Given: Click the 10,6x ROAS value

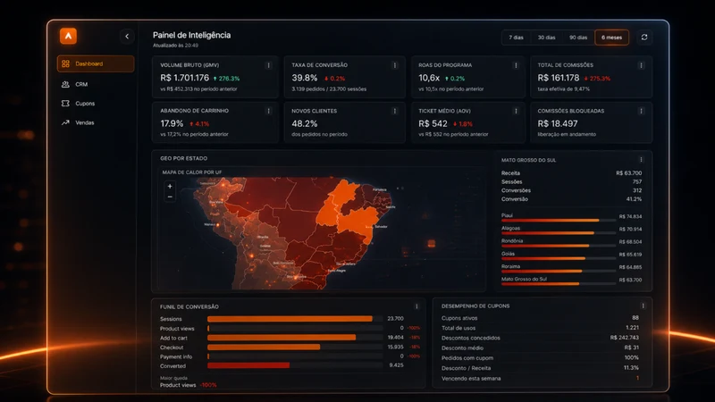Looking at the screenshot, I should [429, 78].
